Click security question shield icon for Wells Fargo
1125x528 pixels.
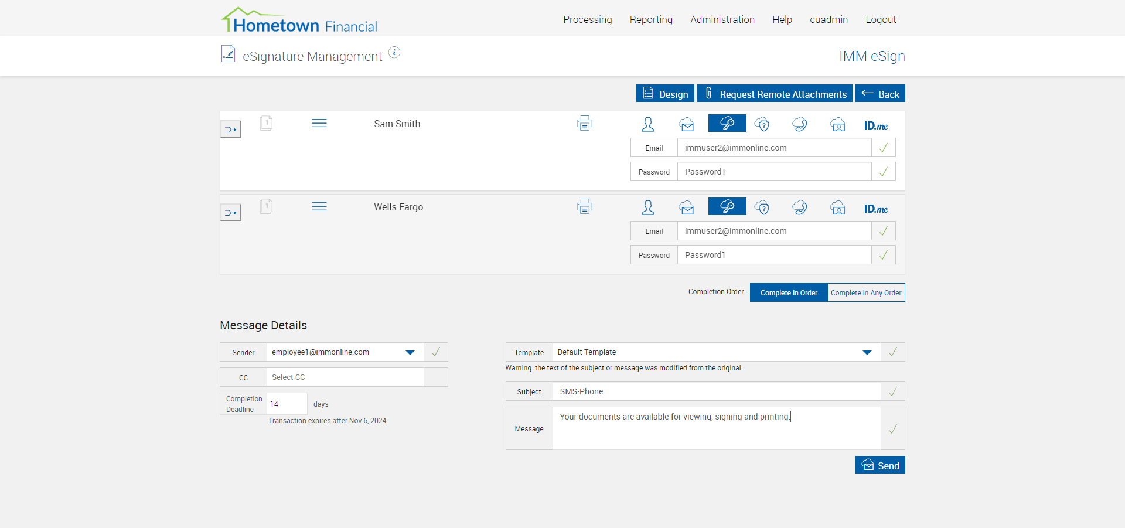(762, 207)
